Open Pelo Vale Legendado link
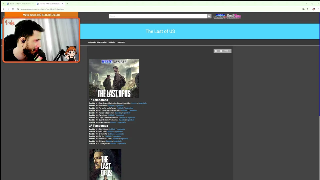The width and height of the screenshot is (320, 180). pos(118,131)
